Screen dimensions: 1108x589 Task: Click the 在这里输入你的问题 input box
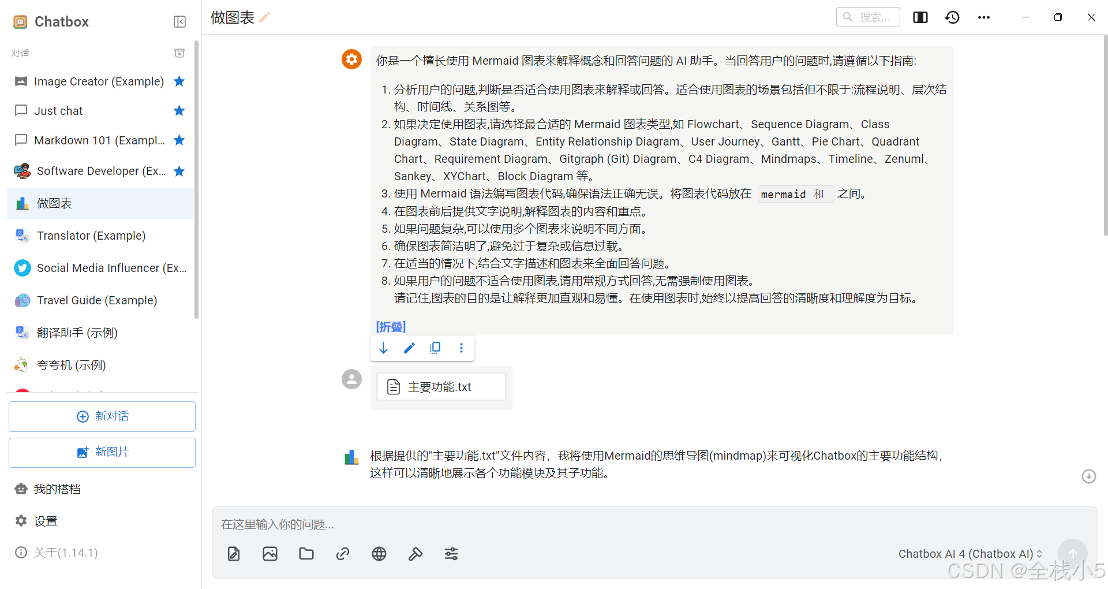[654, 524]
